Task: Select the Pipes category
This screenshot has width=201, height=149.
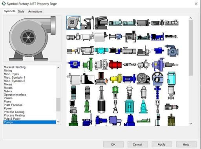Action: click(7, 102)
